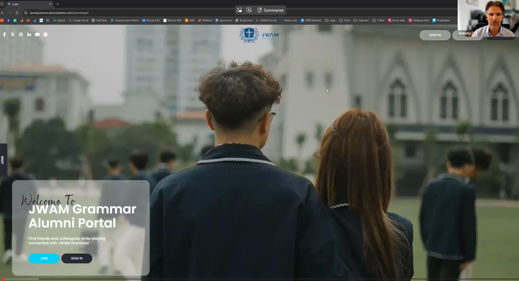Screen dimensions: 519x281
Task: Open the JWAM Channel bookmark
Action: pos(266,20)
